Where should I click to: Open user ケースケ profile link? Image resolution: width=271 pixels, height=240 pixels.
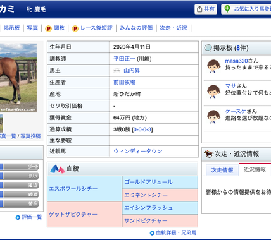(236, 111)
